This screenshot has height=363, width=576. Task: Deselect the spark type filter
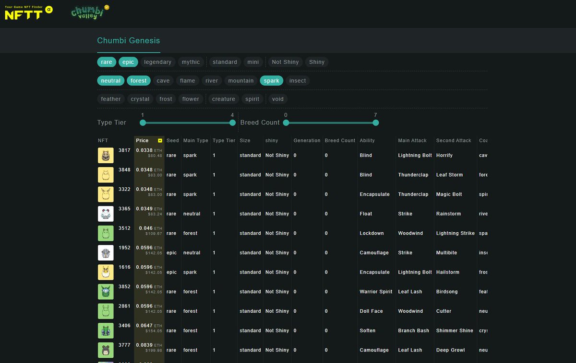[x=272, y=80]
